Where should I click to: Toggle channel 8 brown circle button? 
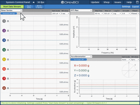[4, 88]
